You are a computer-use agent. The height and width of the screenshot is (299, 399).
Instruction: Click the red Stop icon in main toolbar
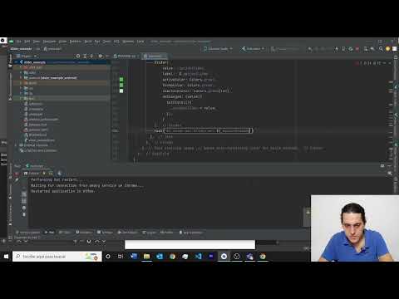(x=357, y=49)
